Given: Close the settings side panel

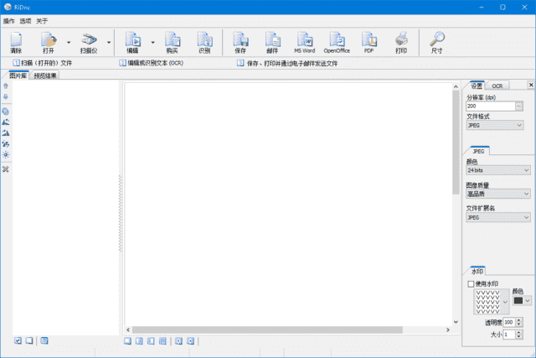Looking at the screenshot, I should click(x=530, y=85).
